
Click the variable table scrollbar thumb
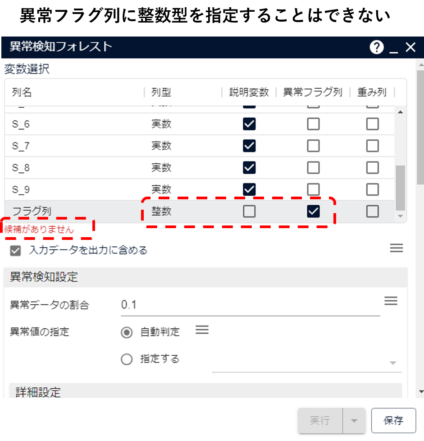pos(401,188)
